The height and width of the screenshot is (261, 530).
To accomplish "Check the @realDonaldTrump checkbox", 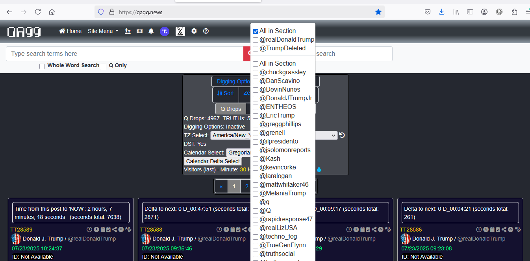I will point(256,40).
